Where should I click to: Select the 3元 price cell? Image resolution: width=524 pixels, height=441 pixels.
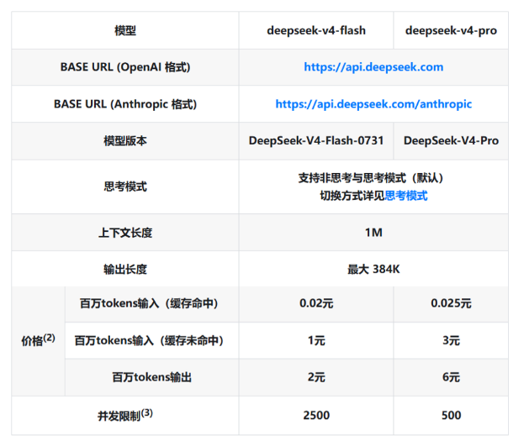click(x=451, y=340)
